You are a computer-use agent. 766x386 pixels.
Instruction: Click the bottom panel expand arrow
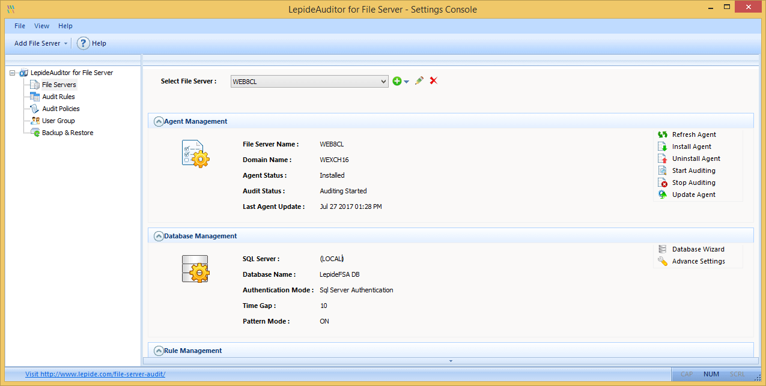(x=451, y=361)
